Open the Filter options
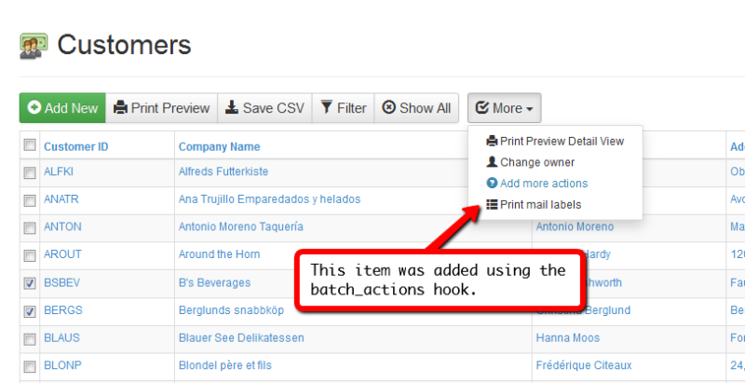745x383 pixels. pyautogui.click(x=343, y=108)
